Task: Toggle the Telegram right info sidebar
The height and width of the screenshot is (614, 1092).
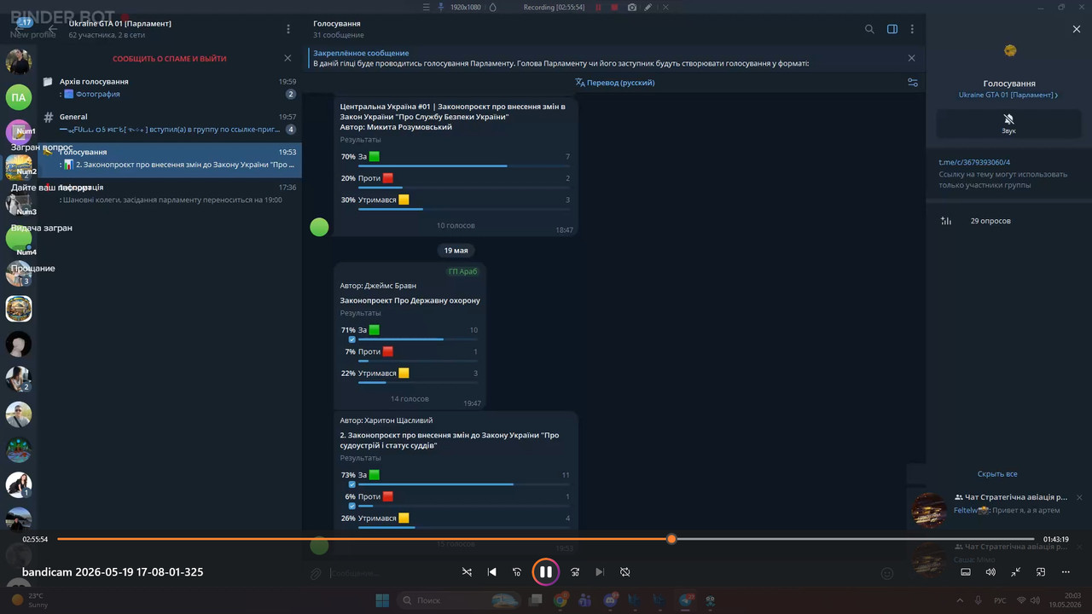Action: click(x=892, y=29)
